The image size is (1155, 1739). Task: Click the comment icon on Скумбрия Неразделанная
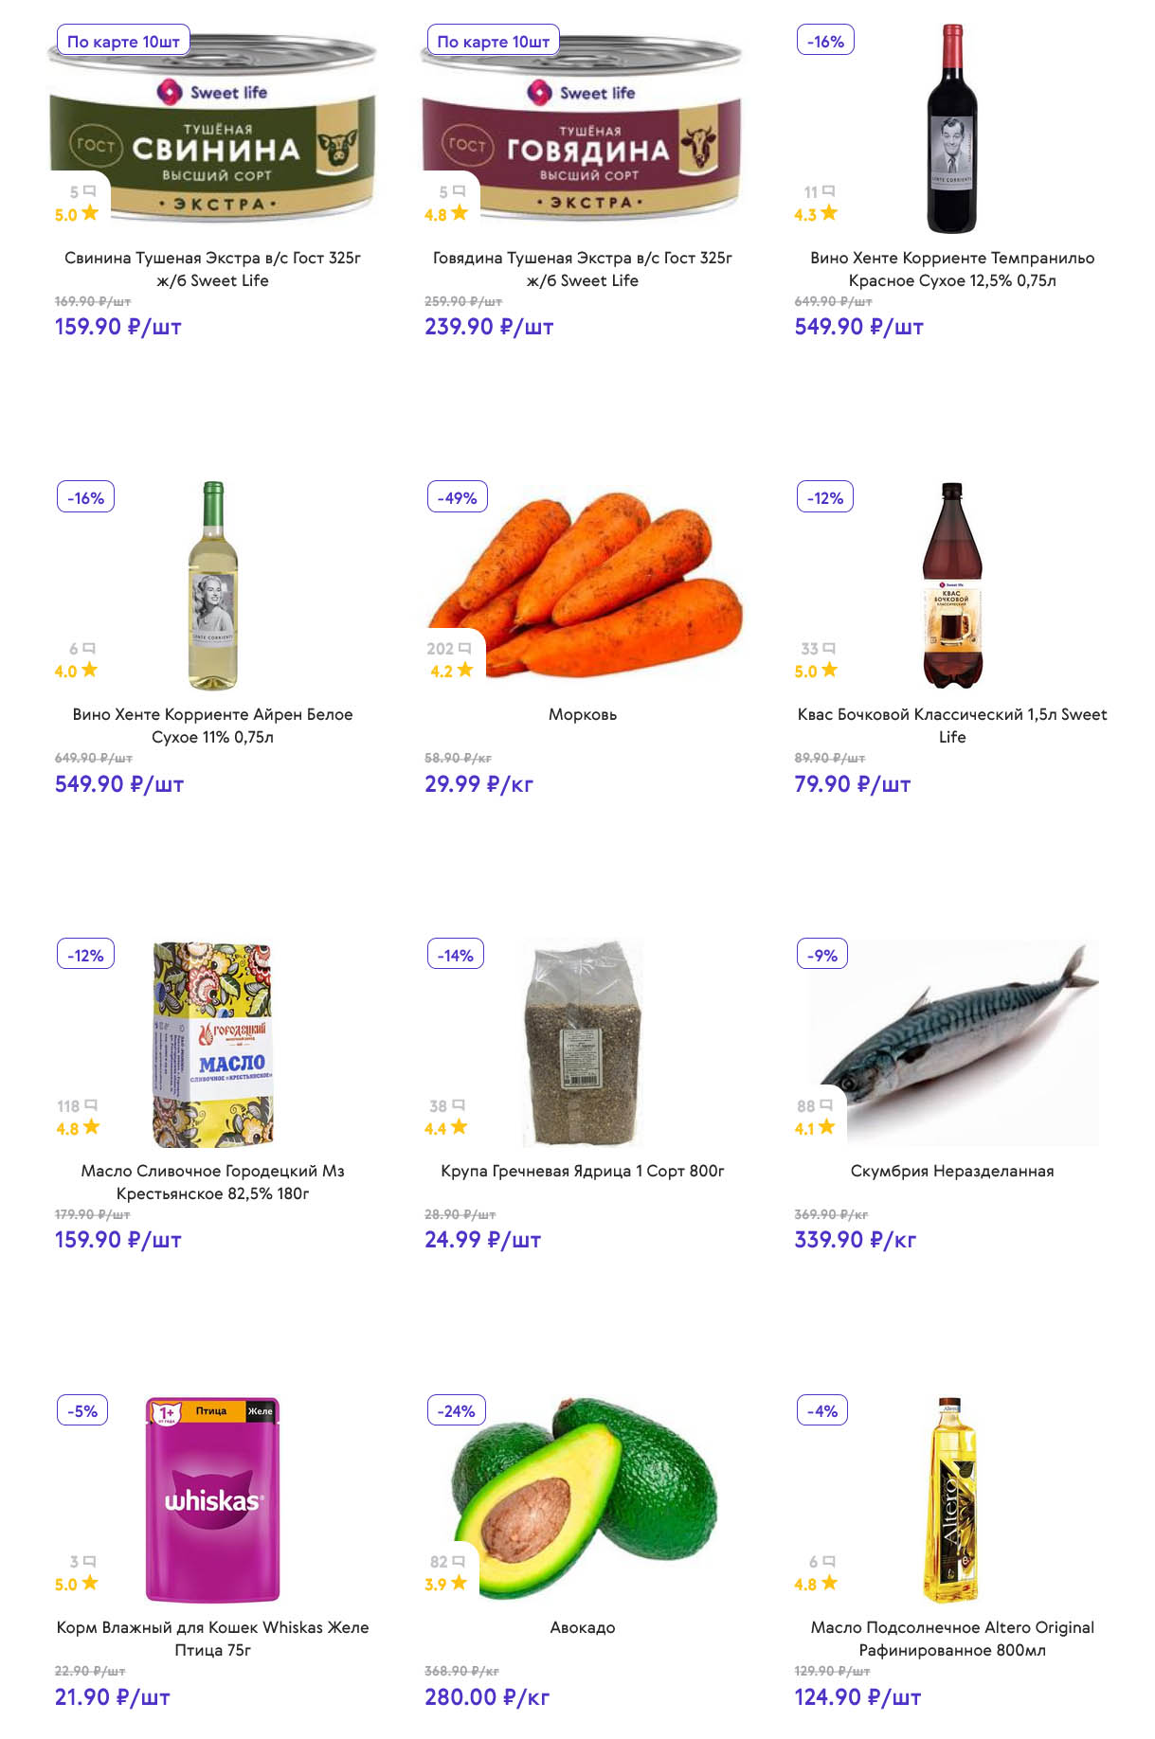pyautogui.click(x=826, y=1105)
